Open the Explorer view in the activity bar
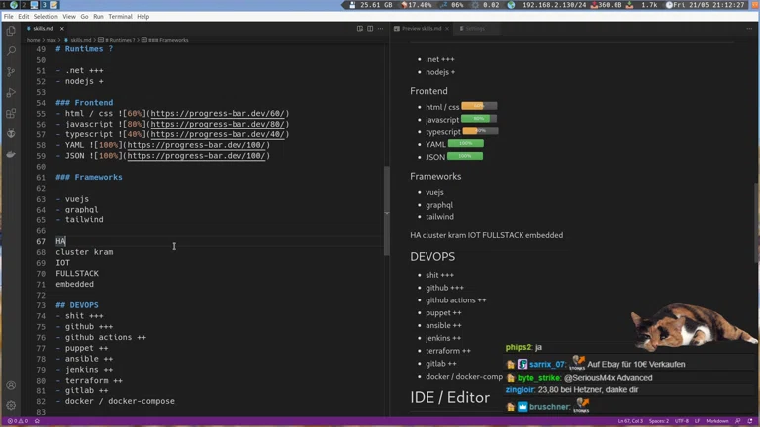 coord(11,31)
